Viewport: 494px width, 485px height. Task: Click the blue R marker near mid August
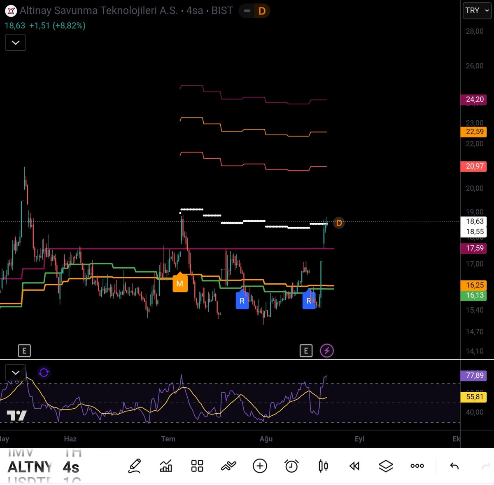pyautogui.click(x=309, y=300)
